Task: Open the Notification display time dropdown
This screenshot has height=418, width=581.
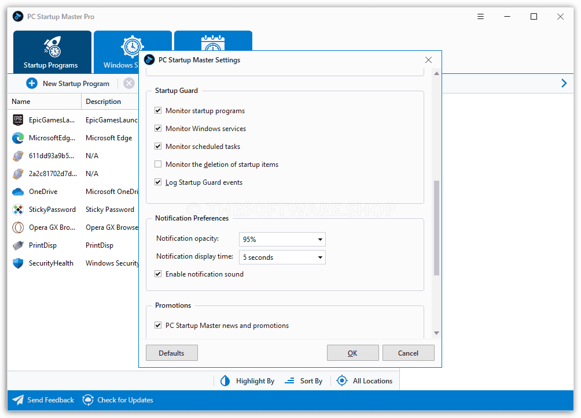Action: [282, 257]
